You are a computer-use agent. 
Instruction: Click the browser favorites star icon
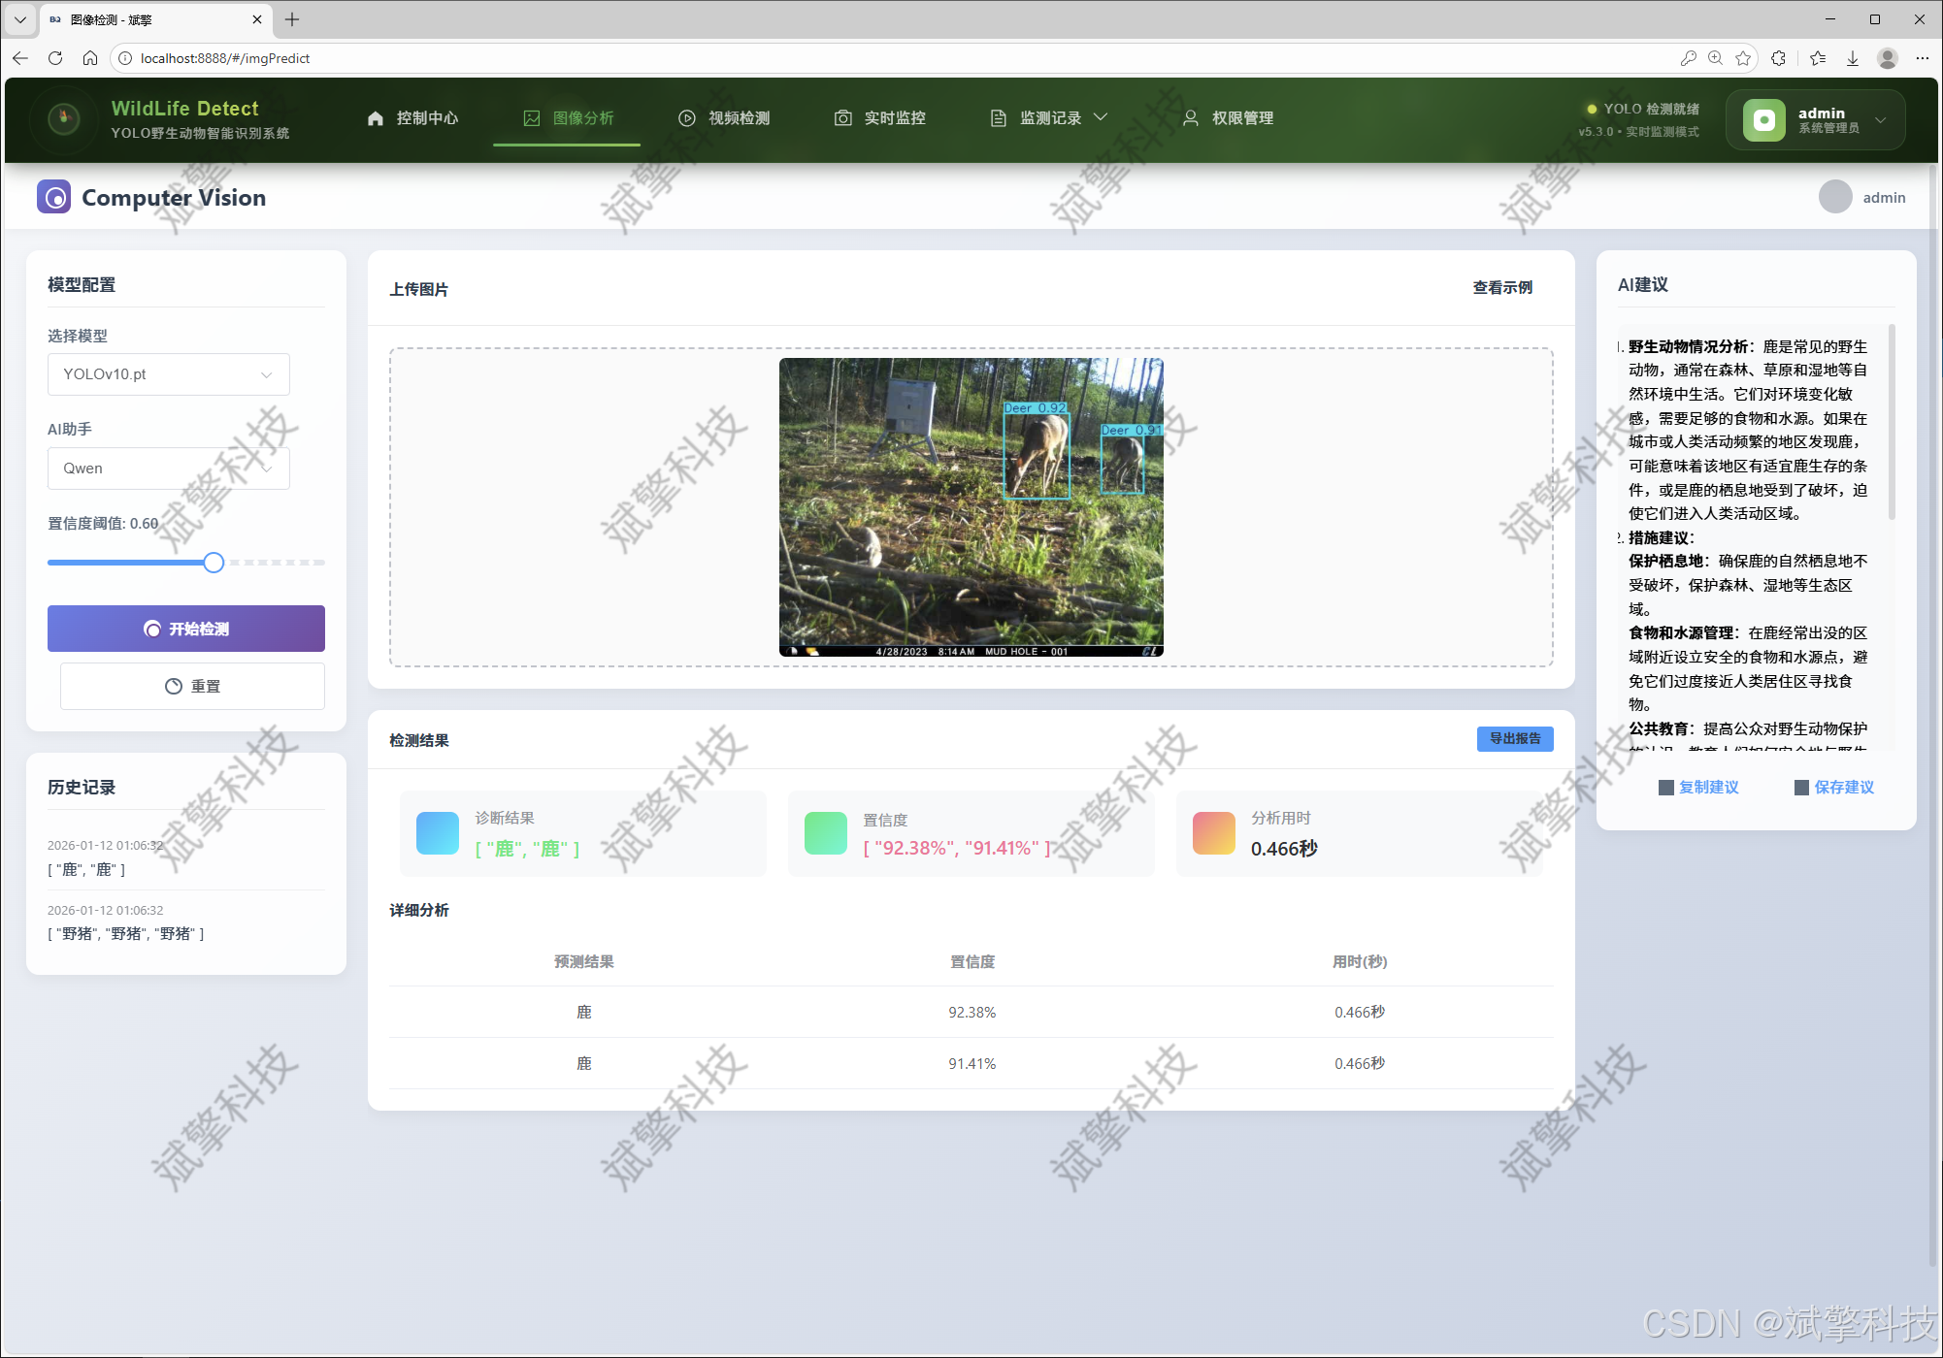[1743, 58]
